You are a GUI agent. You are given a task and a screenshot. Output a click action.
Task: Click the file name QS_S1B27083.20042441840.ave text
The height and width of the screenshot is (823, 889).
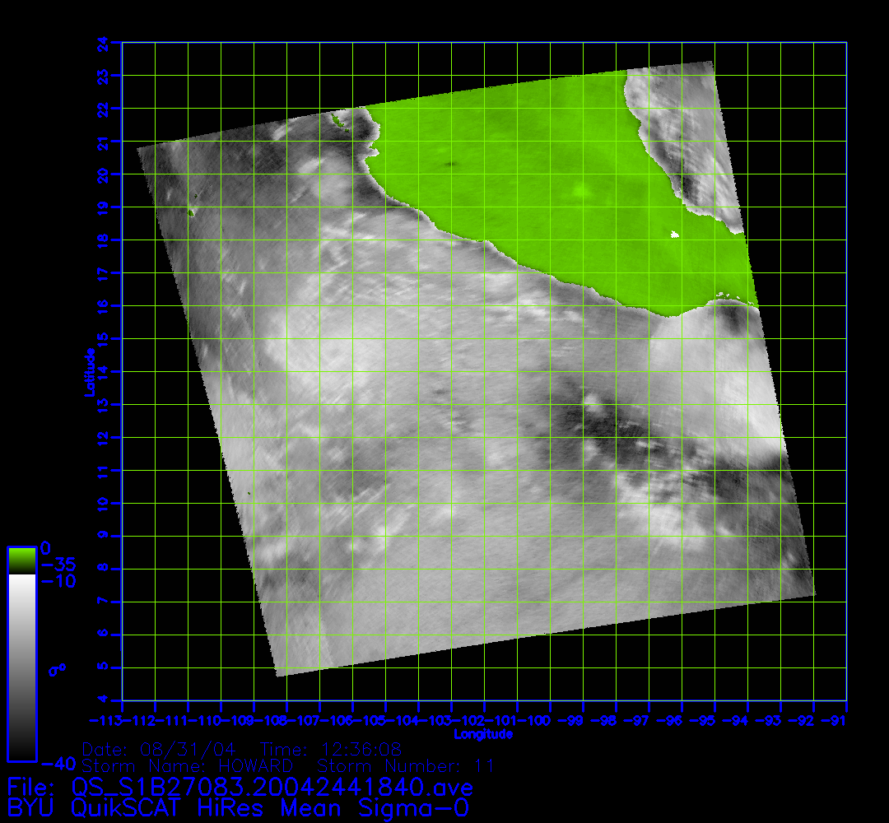pos(272,788)
